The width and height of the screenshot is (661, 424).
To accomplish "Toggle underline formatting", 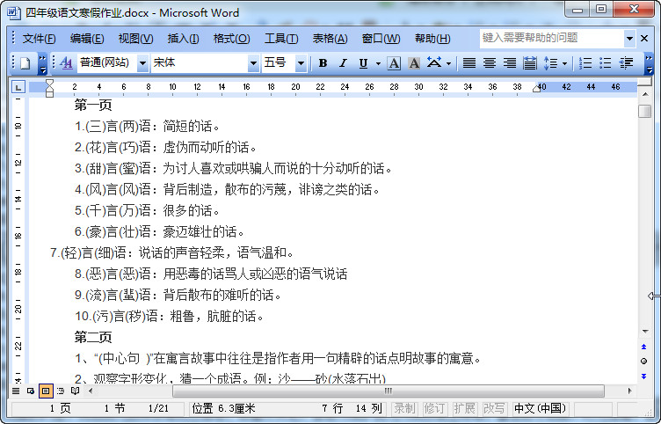I will coord(363,63).
